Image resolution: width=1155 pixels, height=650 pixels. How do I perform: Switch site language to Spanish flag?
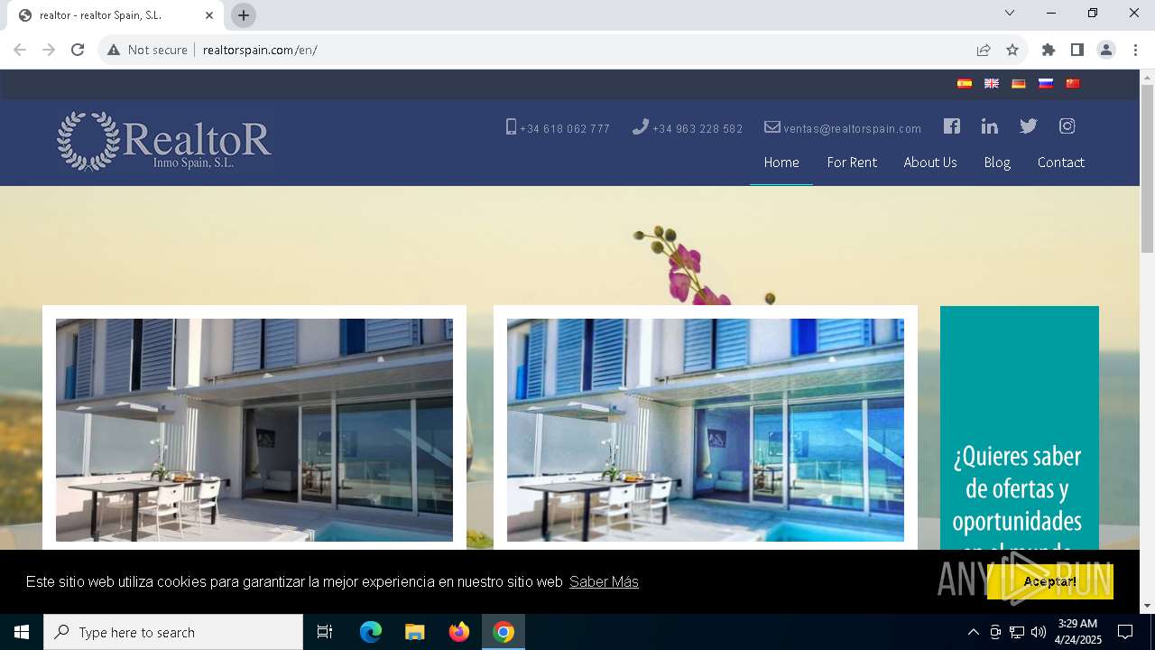tap(965, 83)
